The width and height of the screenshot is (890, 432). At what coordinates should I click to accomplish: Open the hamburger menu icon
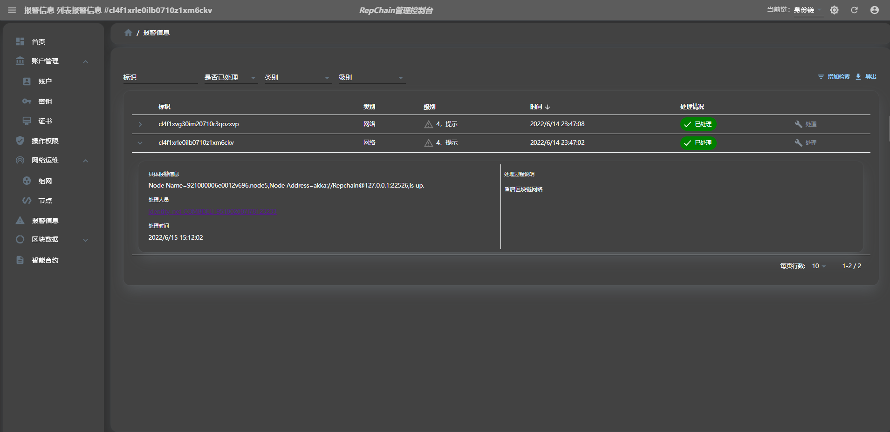pos(12,10)
